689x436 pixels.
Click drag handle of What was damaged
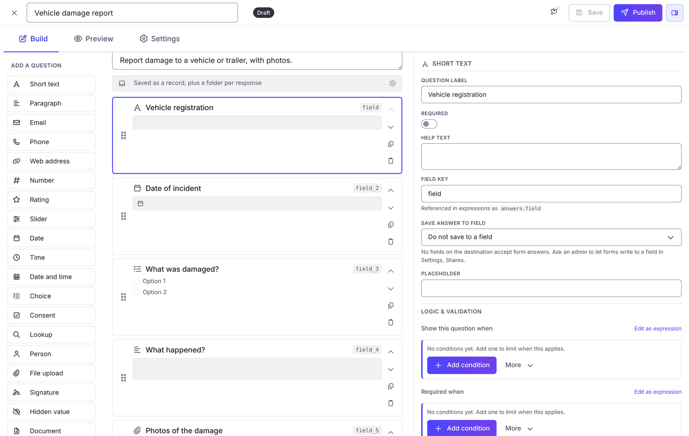[124, 297]
